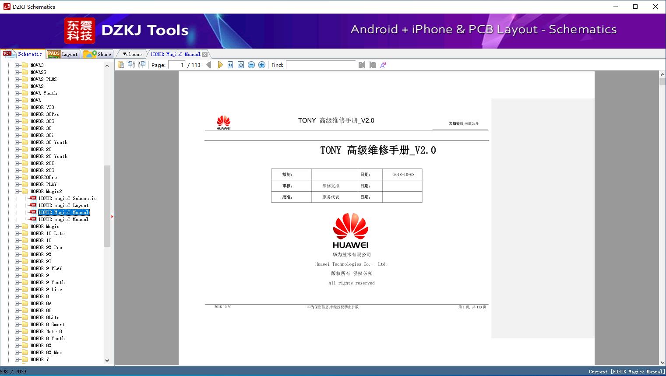Switch to the Layout tab
The height and width of the screenshot is (376, 666).
(x=63, y=54)
